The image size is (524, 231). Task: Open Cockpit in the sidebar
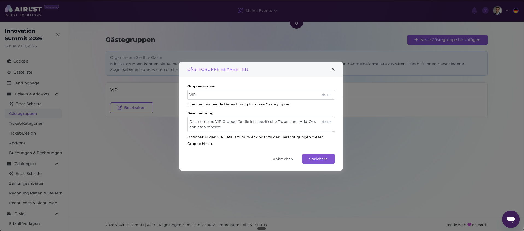click(21, 61)
